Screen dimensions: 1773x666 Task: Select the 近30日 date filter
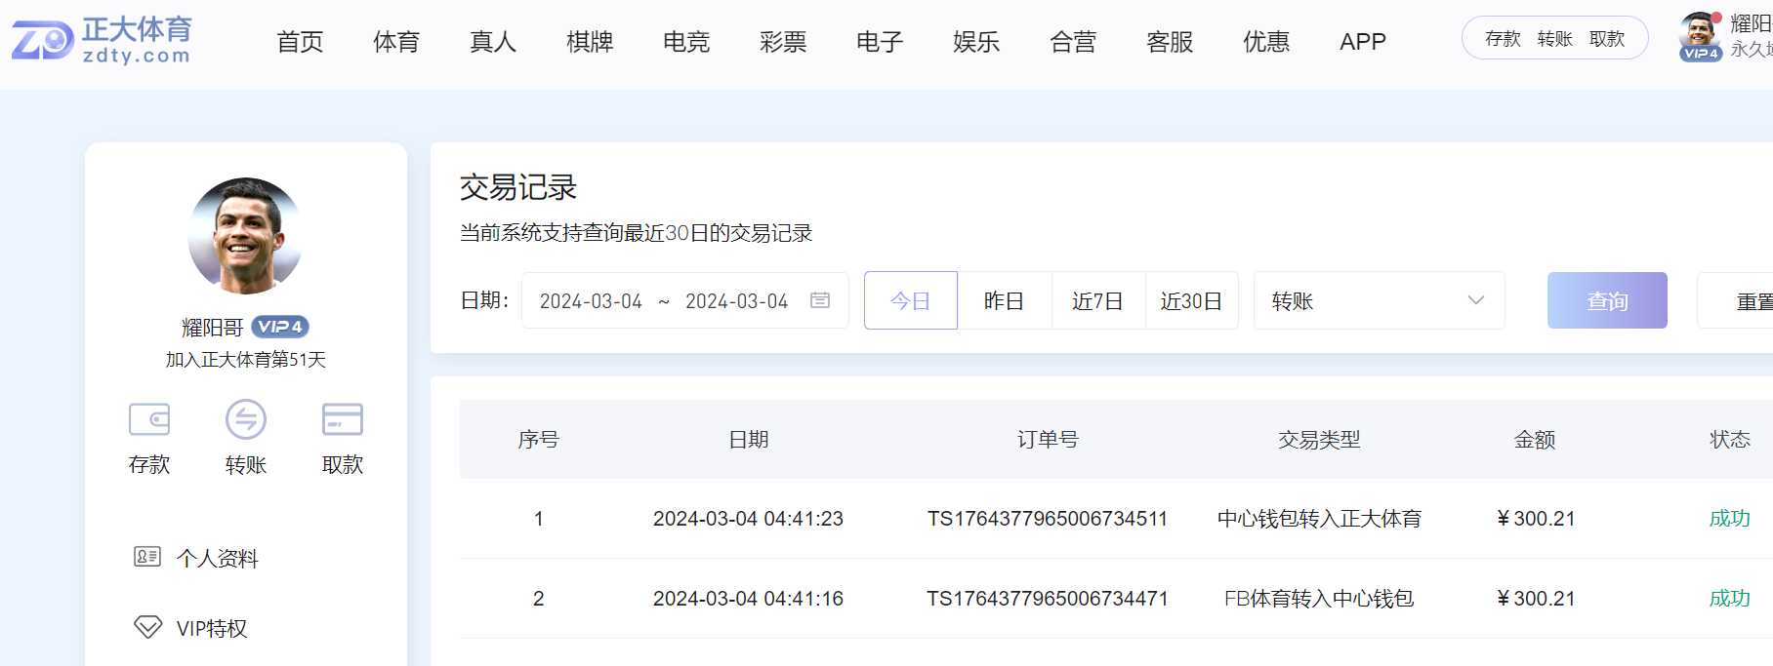coord(1191,301)
